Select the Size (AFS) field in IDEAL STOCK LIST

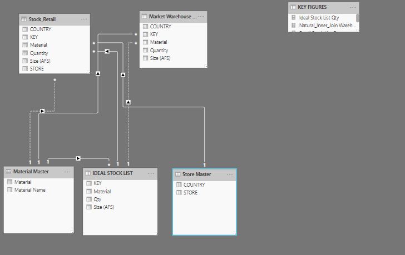click(120, 207)
